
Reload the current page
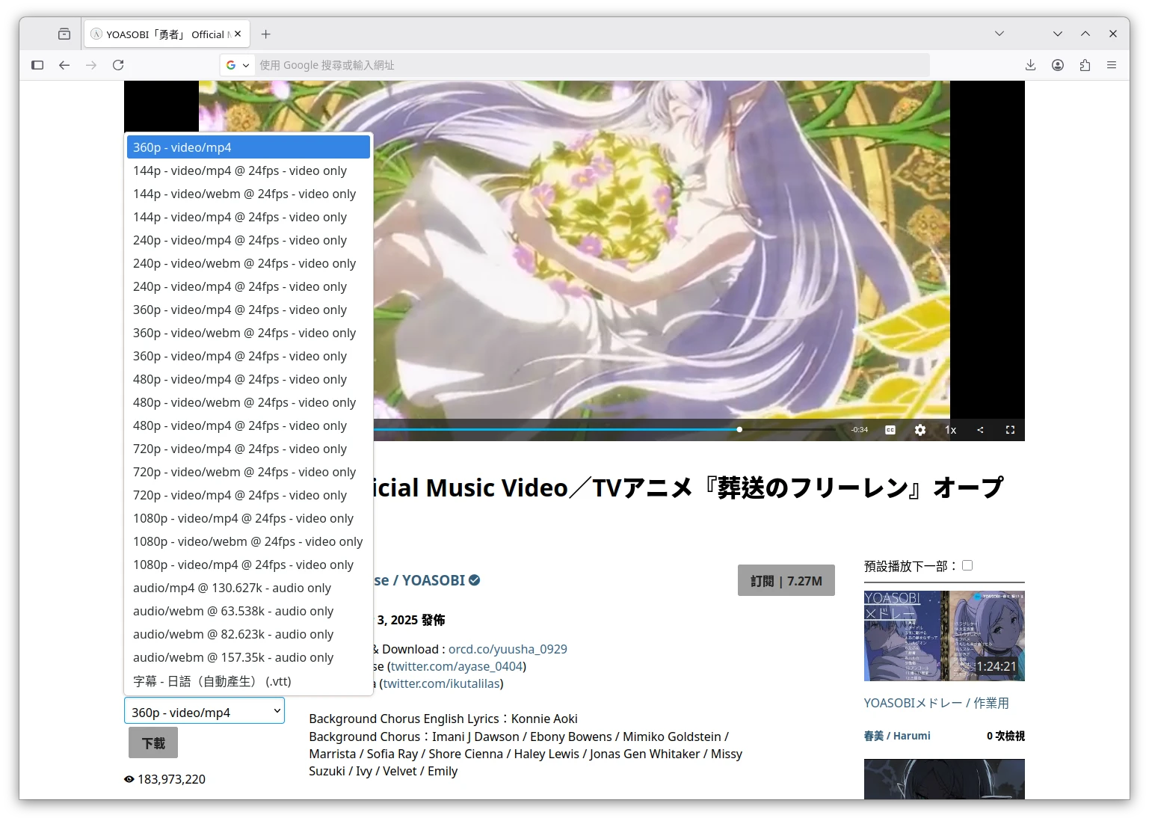[x=118, y=65]
